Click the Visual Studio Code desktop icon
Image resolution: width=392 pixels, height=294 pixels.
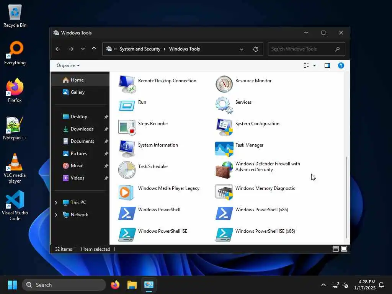[15, 206]
